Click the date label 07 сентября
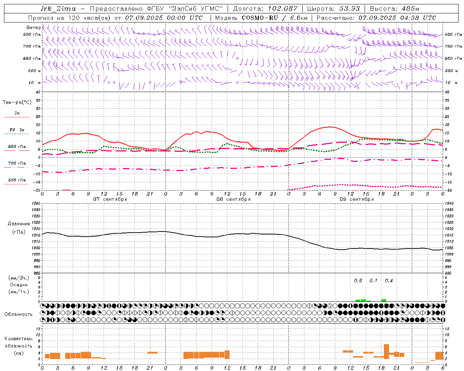 (110, 199)
